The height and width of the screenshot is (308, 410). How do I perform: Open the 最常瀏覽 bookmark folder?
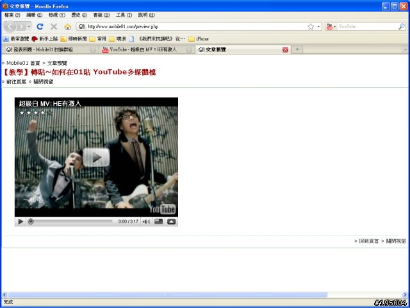15,38
